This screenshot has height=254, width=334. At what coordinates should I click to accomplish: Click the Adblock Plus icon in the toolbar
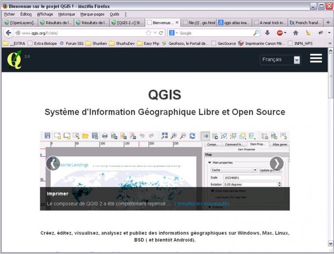tap(280, 33)
